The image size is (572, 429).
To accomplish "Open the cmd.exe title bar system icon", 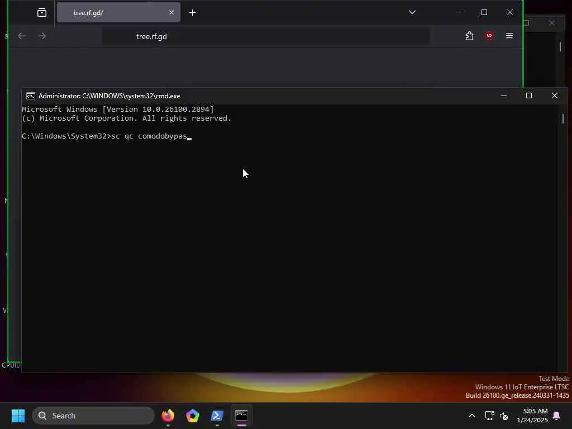I will pyautogui.click(x=31, y=96).
